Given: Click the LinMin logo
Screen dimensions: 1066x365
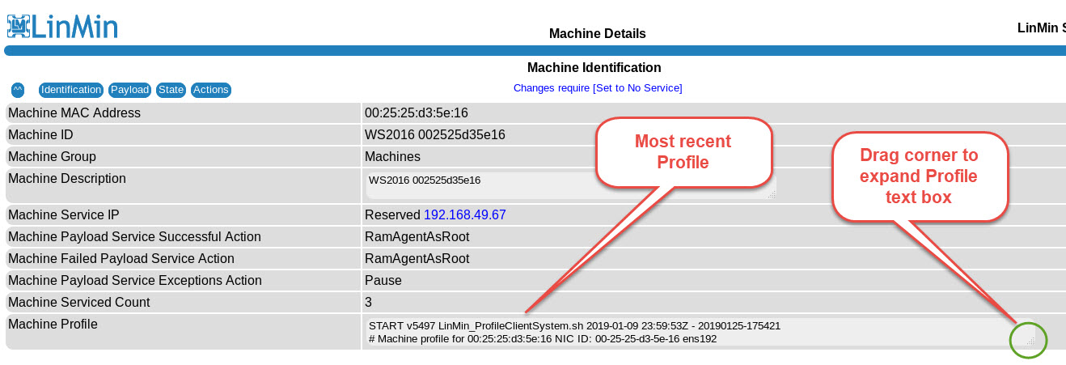Looking at the screenshot, I should coord(62,25).
